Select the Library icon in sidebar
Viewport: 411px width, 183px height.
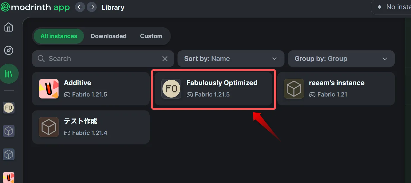pos(9,74)
